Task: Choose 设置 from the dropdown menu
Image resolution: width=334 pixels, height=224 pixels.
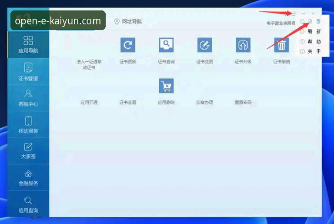Action: coord(311,21)
